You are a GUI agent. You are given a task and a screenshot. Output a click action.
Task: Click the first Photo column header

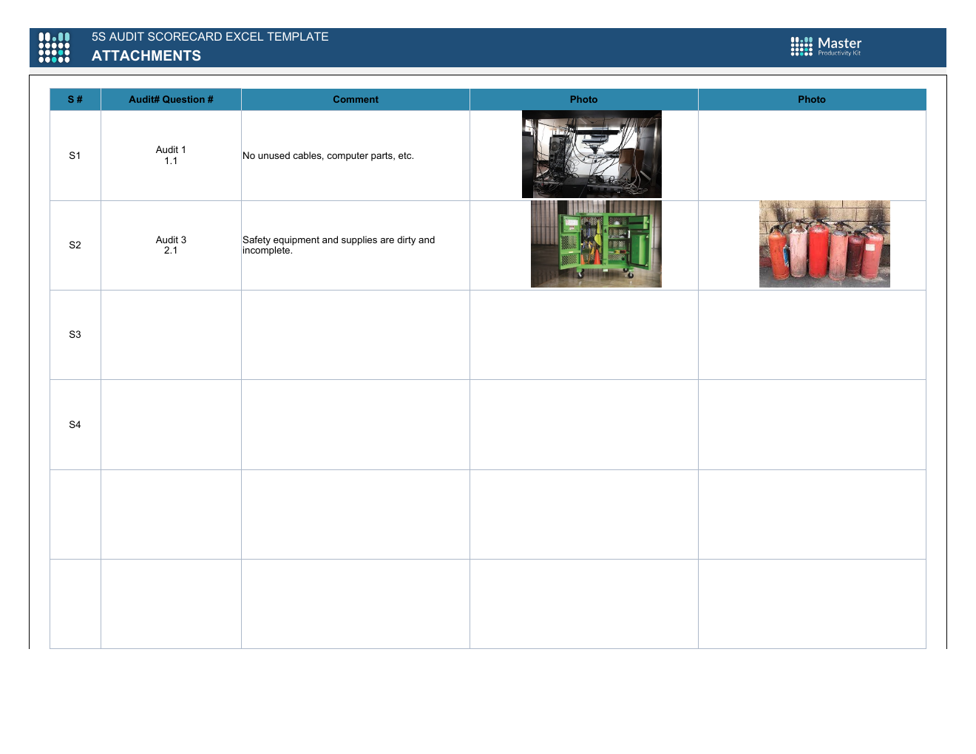point(584,100)
